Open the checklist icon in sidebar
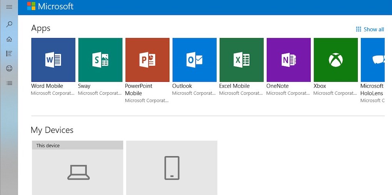The height and width of the screenshot is (195, 392). pyautogui.click(x=9, y=54)
